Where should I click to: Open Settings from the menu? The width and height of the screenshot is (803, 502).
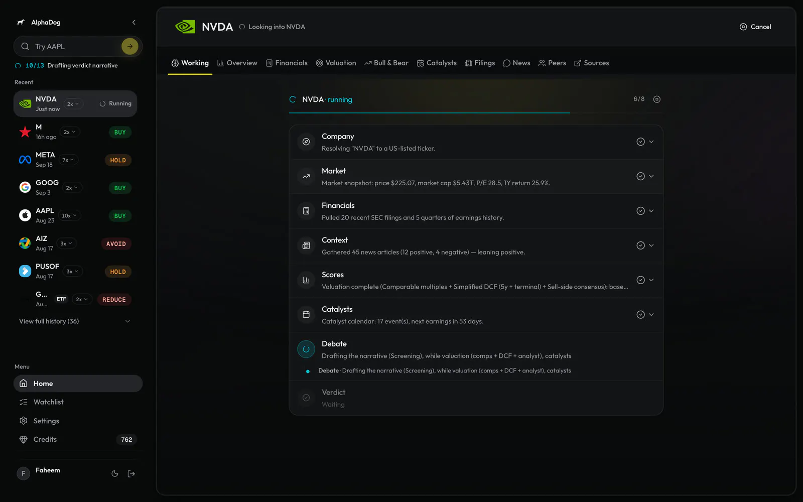tap(78, 421)
